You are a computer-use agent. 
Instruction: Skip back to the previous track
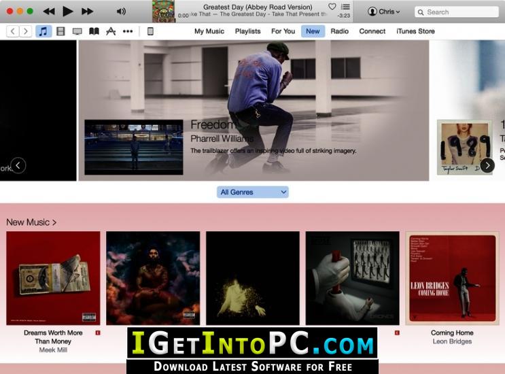(x=49, y=12)
